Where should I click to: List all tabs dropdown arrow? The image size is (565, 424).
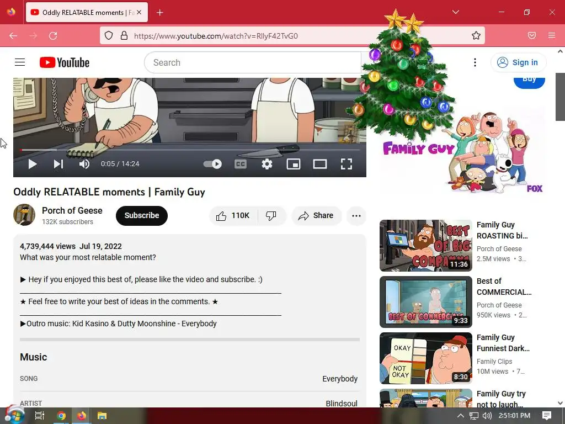click(x=455, y=12)
